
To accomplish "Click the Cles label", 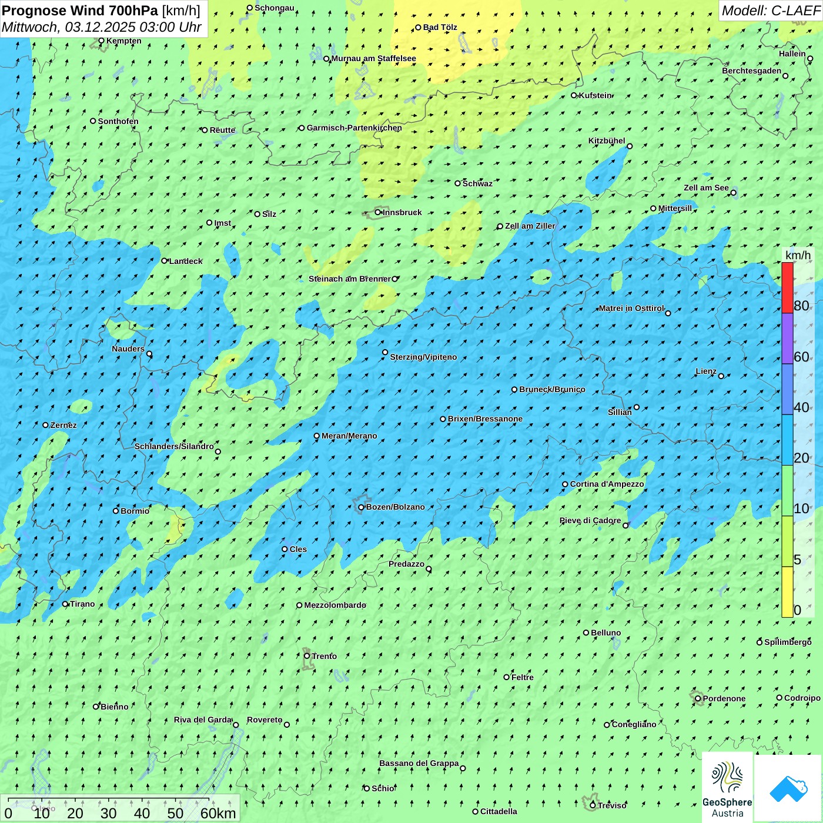I will tap(298, 549).
